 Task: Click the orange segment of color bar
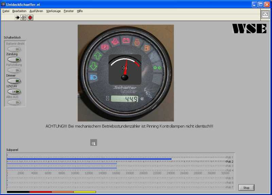pos(63,192)
